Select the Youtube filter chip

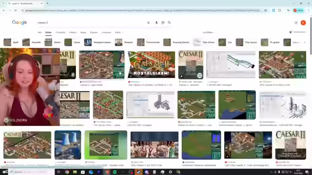tap(31, 42)
